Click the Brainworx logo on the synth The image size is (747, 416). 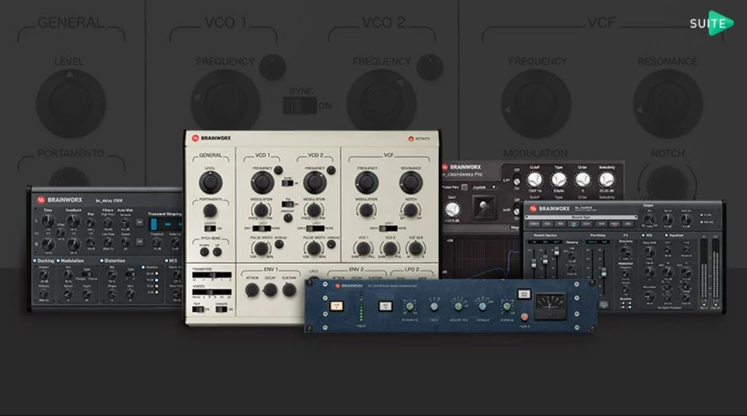click(x=211, y=138)
